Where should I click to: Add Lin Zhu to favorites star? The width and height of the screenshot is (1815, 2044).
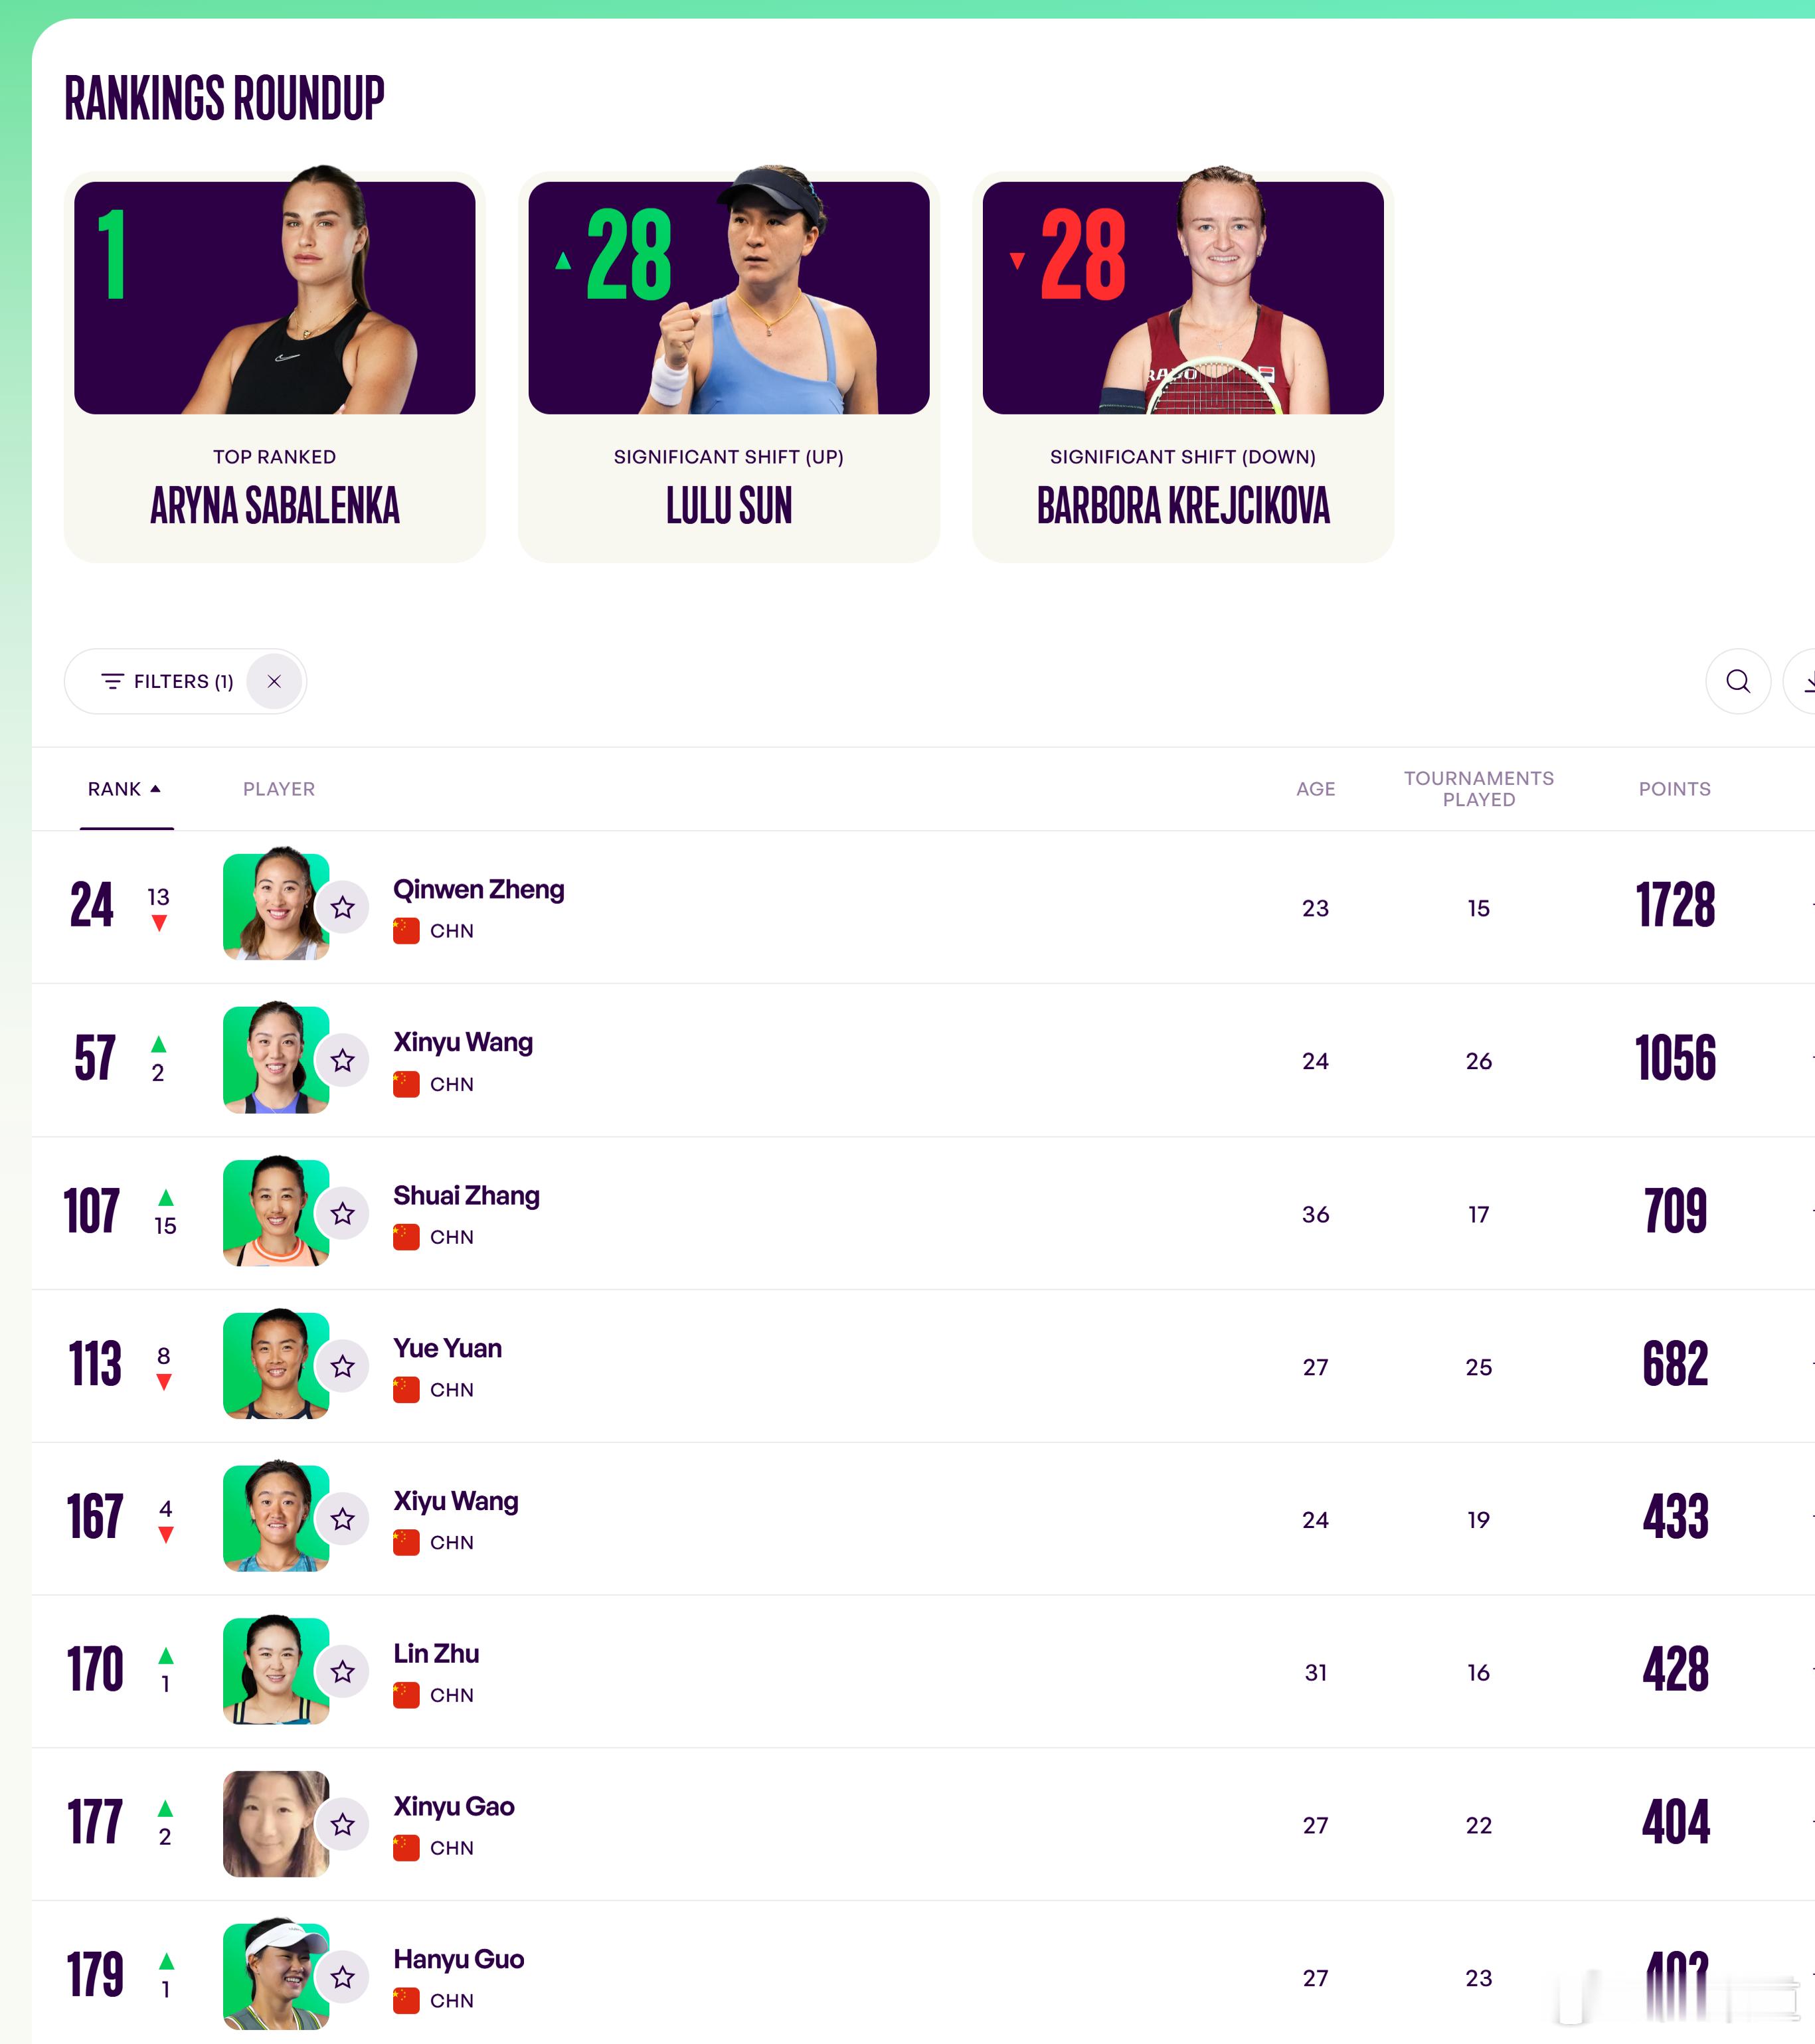343,1671
